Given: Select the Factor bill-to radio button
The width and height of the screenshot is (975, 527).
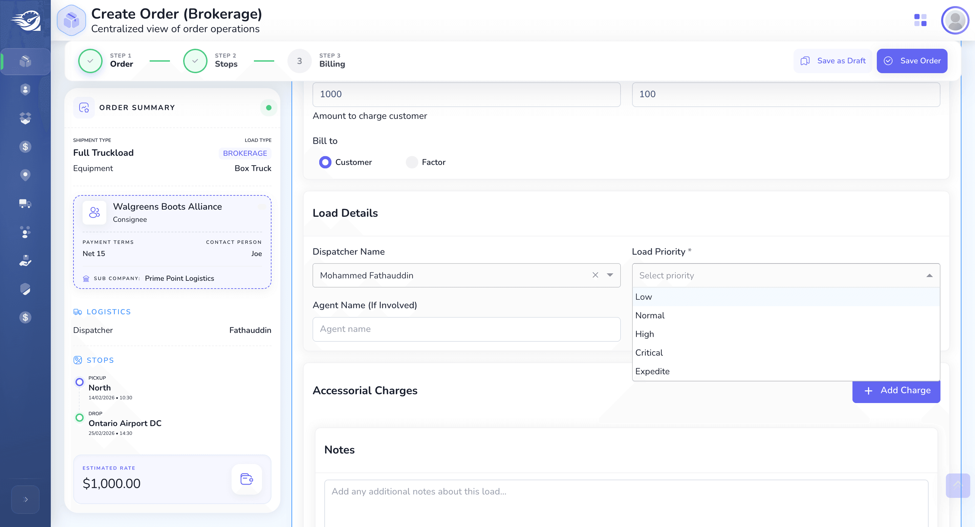Looking at the screenshot, I should pos(411,162).
